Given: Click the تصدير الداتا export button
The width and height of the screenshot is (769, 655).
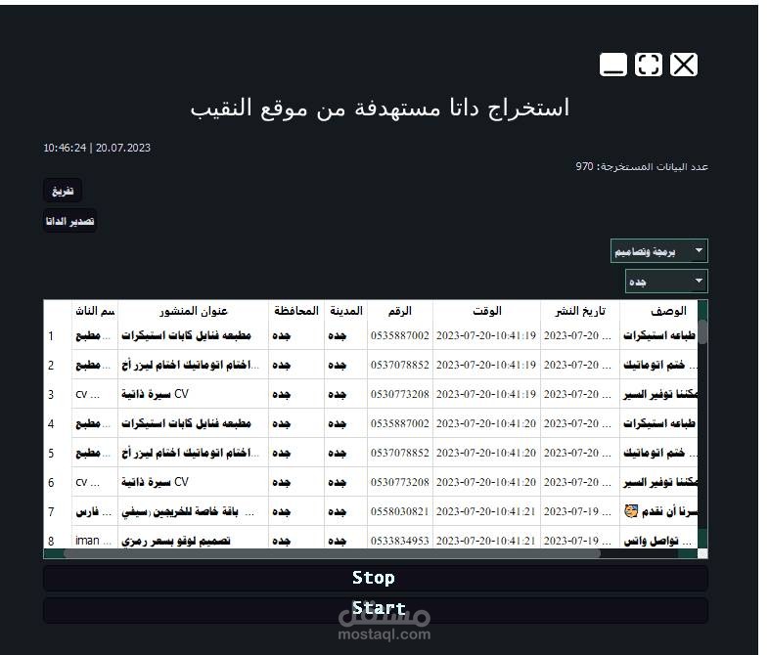Looking at the screenshot, I should click(69, 221).
